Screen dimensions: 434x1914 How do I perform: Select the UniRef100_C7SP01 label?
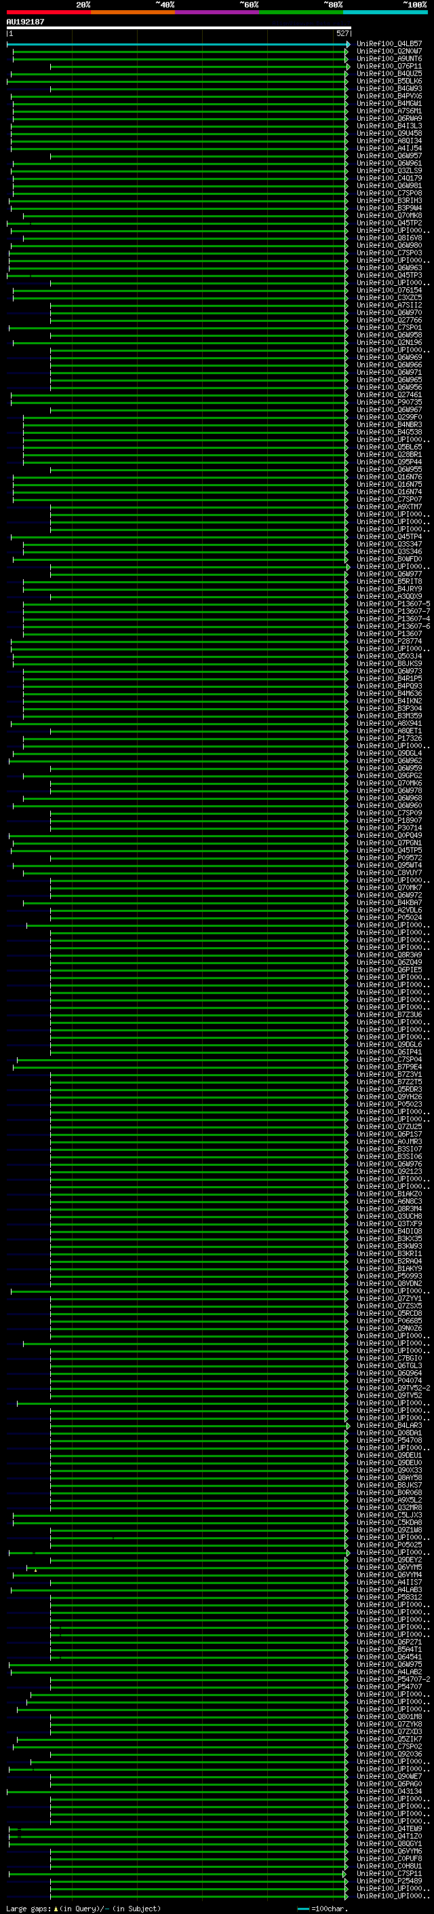pos(389,328)
